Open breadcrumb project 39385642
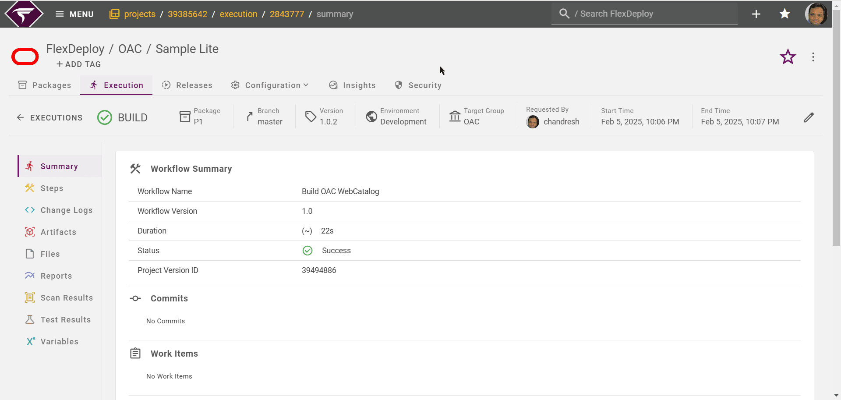841x400 pixels. pyautogui.click(x=187, y=14)
